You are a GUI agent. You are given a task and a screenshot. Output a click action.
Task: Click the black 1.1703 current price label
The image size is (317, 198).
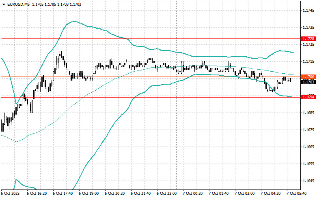click(x=308, y=82)
